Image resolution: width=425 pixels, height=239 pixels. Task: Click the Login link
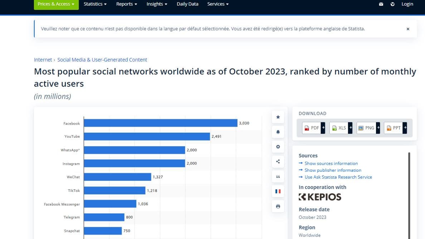407,4
